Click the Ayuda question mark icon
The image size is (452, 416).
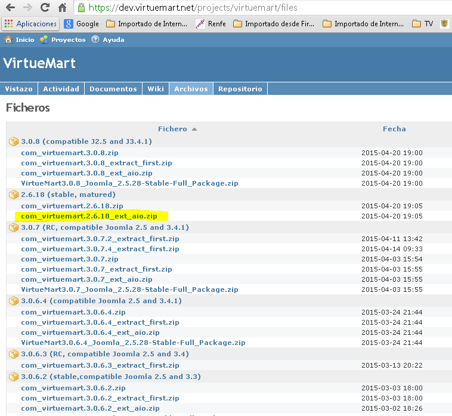click(95, 39)
